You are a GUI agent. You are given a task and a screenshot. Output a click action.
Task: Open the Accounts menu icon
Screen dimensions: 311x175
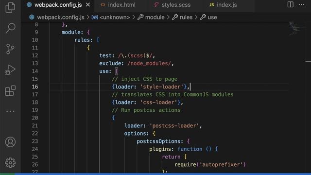(x=10, y=142)
